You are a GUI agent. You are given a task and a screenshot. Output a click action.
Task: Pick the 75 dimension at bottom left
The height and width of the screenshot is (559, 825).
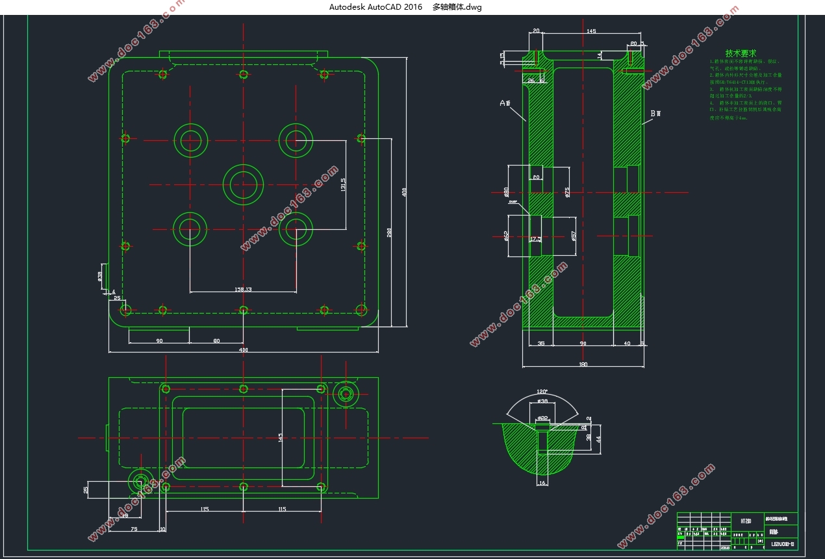(x=134, y=529)
